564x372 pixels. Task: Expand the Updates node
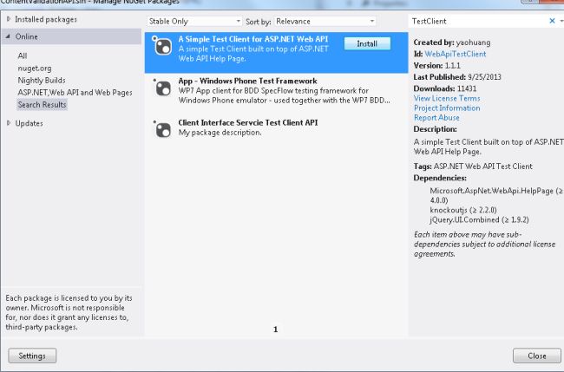point(9,123)
